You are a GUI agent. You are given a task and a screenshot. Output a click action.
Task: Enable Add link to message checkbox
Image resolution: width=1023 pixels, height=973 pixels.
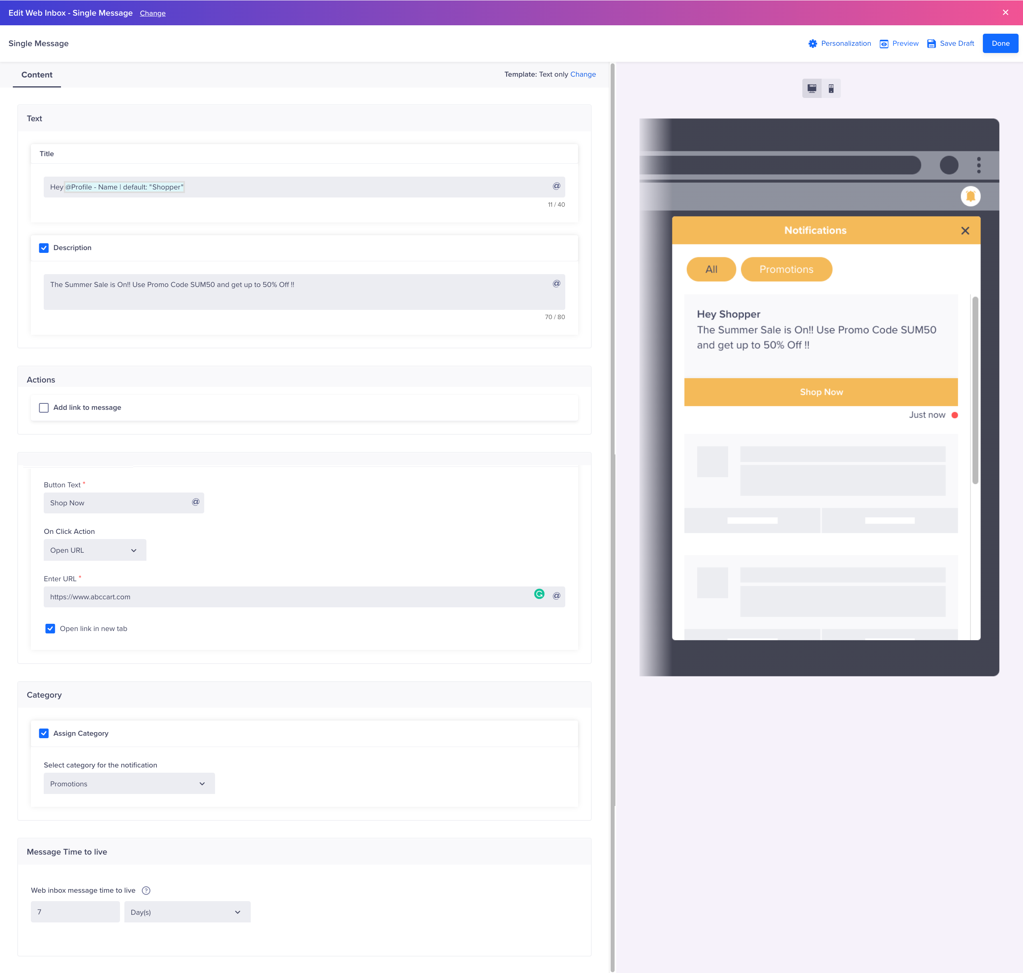click(44, 408)
